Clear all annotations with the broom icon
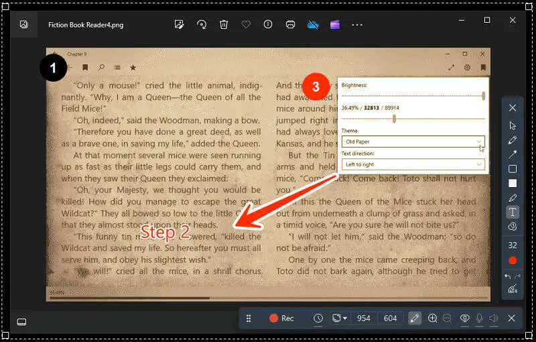 pos(513,289)
